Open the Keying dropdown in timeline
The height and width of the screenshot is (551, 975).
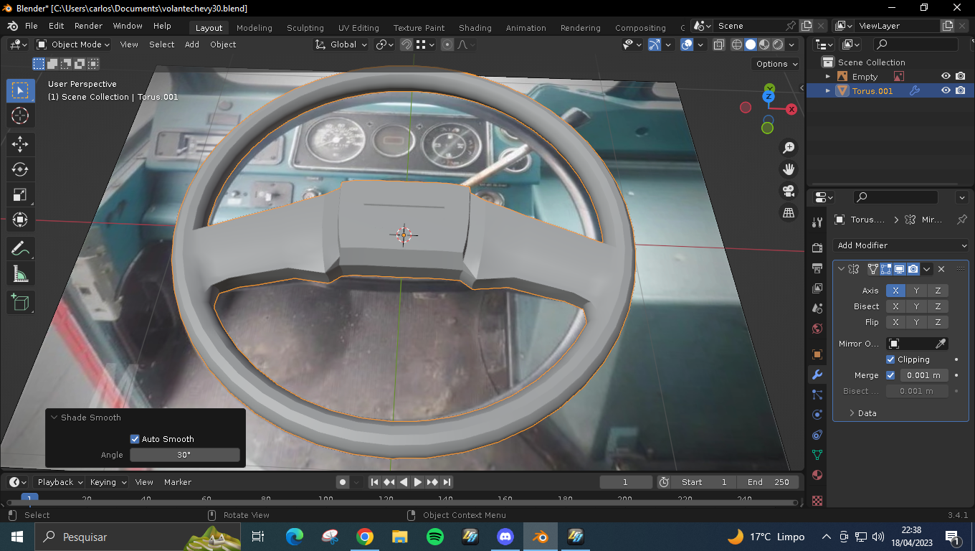pyautogui.click(x=108, y=482)
